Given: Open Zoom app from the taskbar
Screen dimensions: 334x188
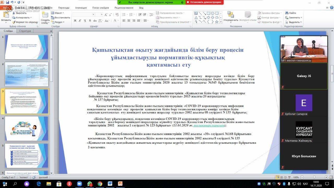Looking at the screenshot, I should [x=80, y=184].
